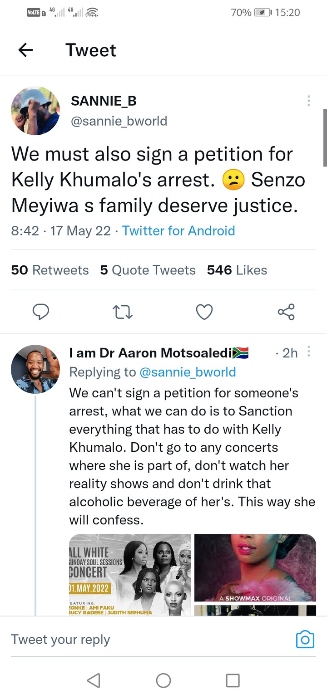Tap the Android recent apps square
This screenshot has height=699, width=327.
coord(233,680)
